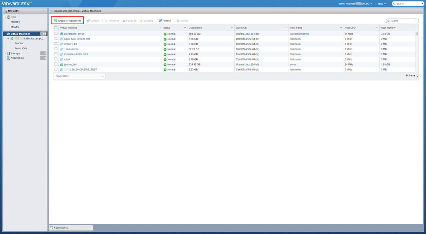Open More VMs... in Navigator
The image size is (426, 234).
point(22,48)
